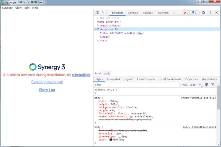Open the Edit menu
This screenshot has height=147, width=221.
(x=27, y=8)
